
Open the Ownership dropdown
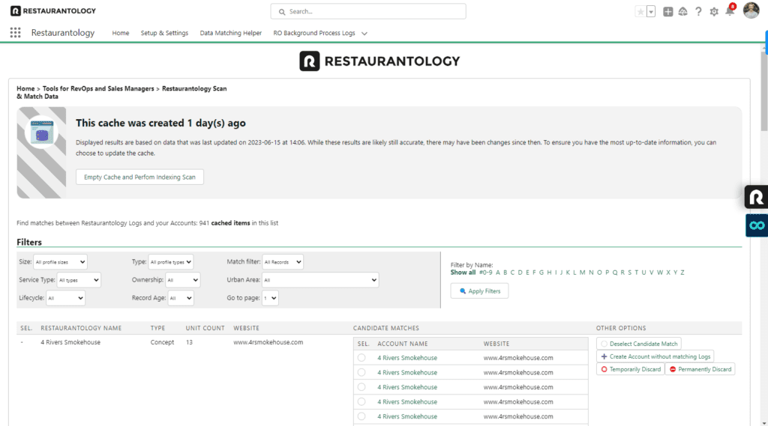point(183,280)
